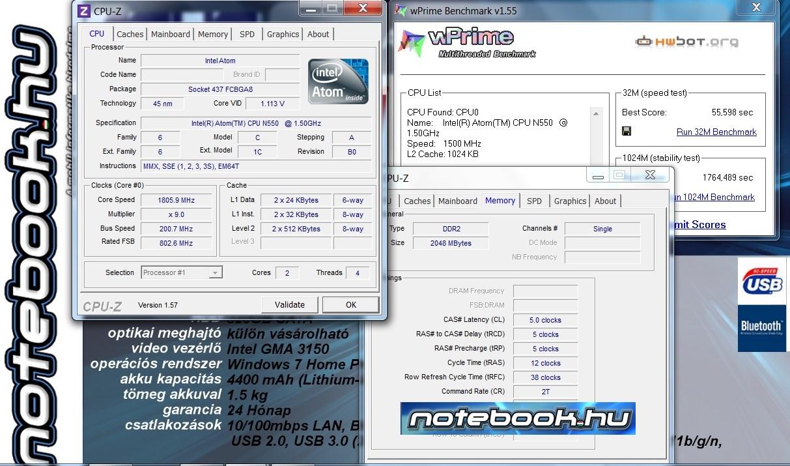The image size is (790, 466).
Task: Click the 1764,489 sec stability score
Action: coord(727,177)
